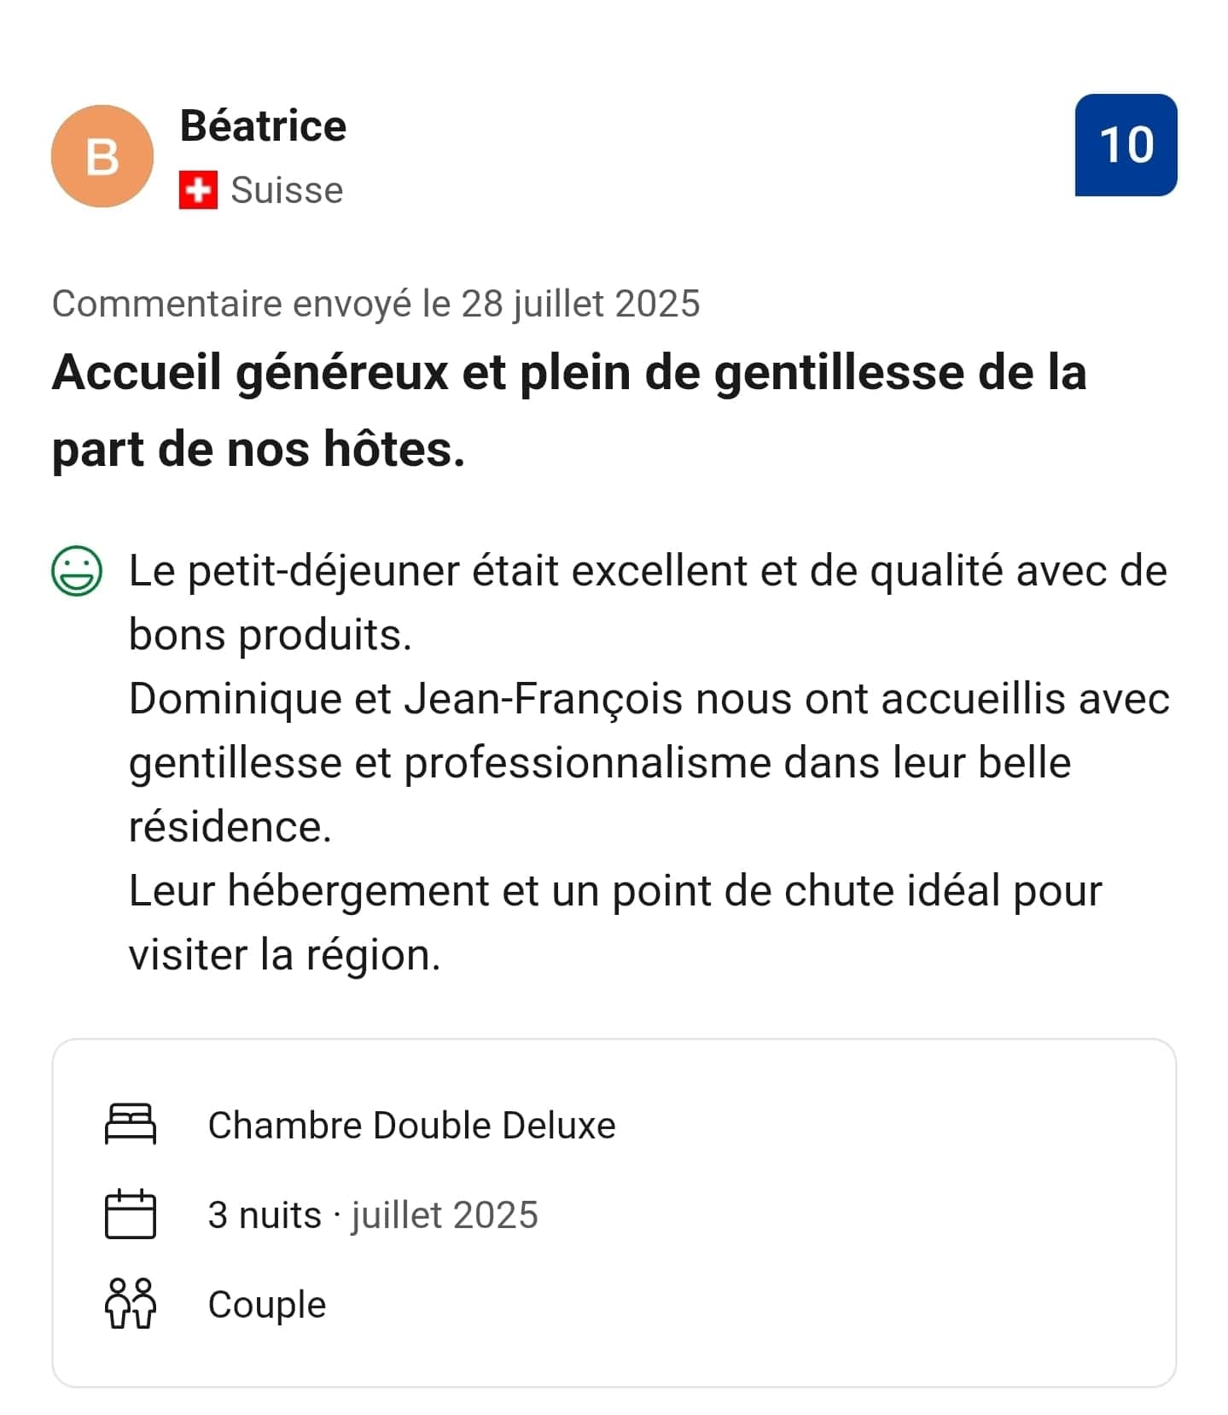Select the Suisse country label
The width and height of the screenshot is (1228, 1415).
[x=287, y=190]
